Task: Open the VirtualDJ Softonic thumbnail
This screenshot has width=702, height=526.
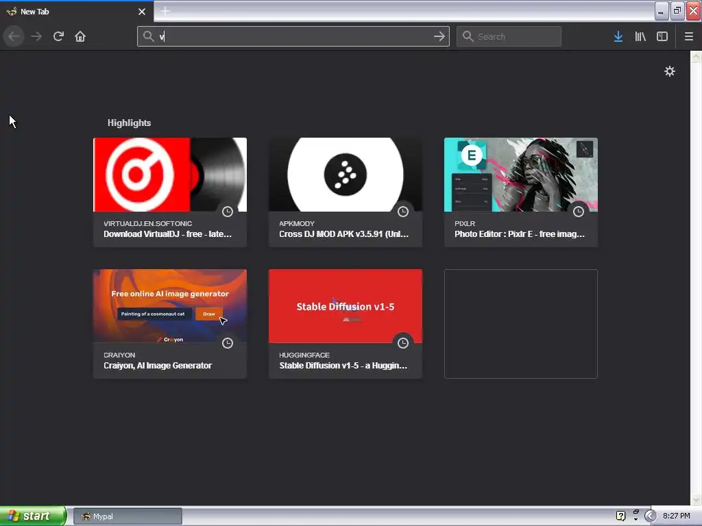Action: (x=170, y=175)
